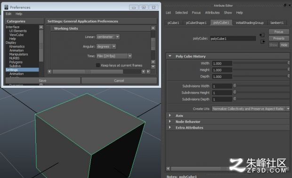Click settings panel horizontal scroll left arrow
Viewport: 292px width, 178px height.
pyautogui.click(x=49, y=71)
